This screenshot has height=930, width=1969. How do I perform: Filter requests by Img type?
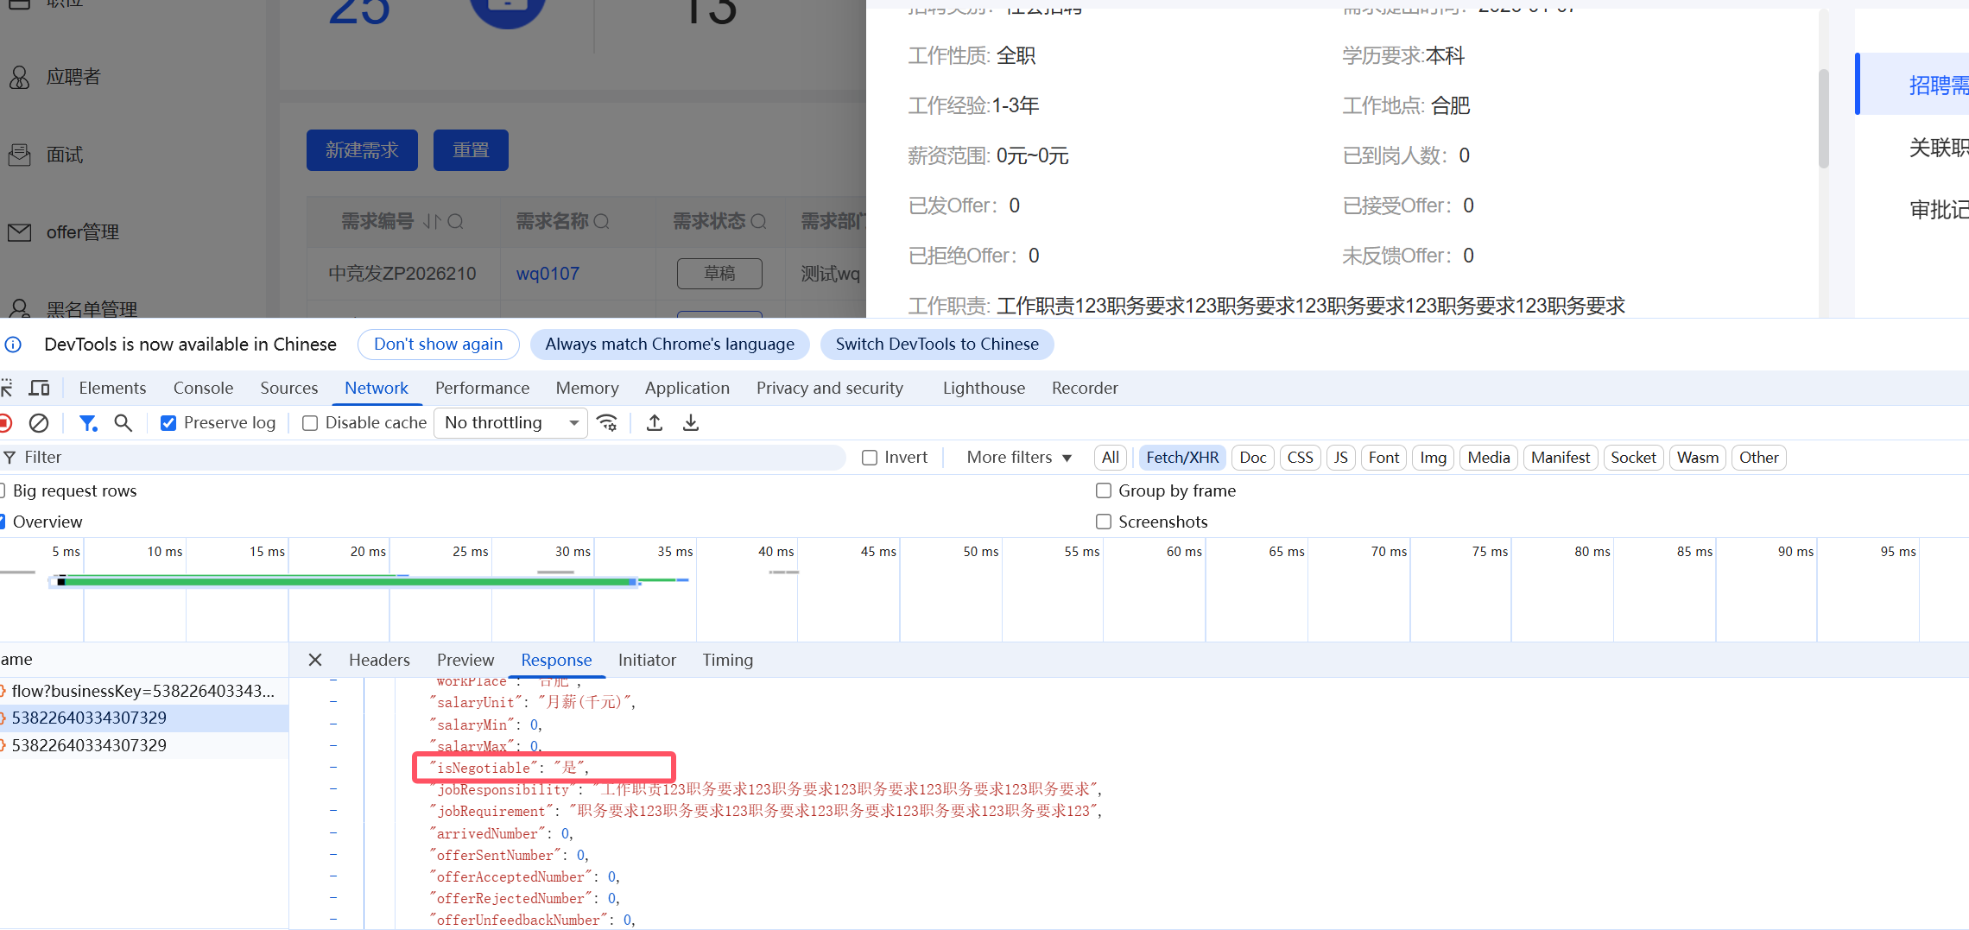(x=1434, y=458)
